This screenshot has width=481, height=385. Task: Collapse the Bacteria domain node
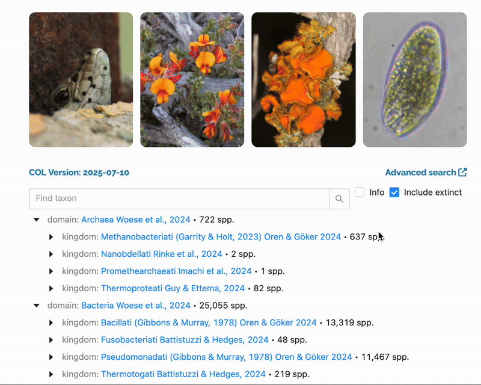[x=37, y=306]
